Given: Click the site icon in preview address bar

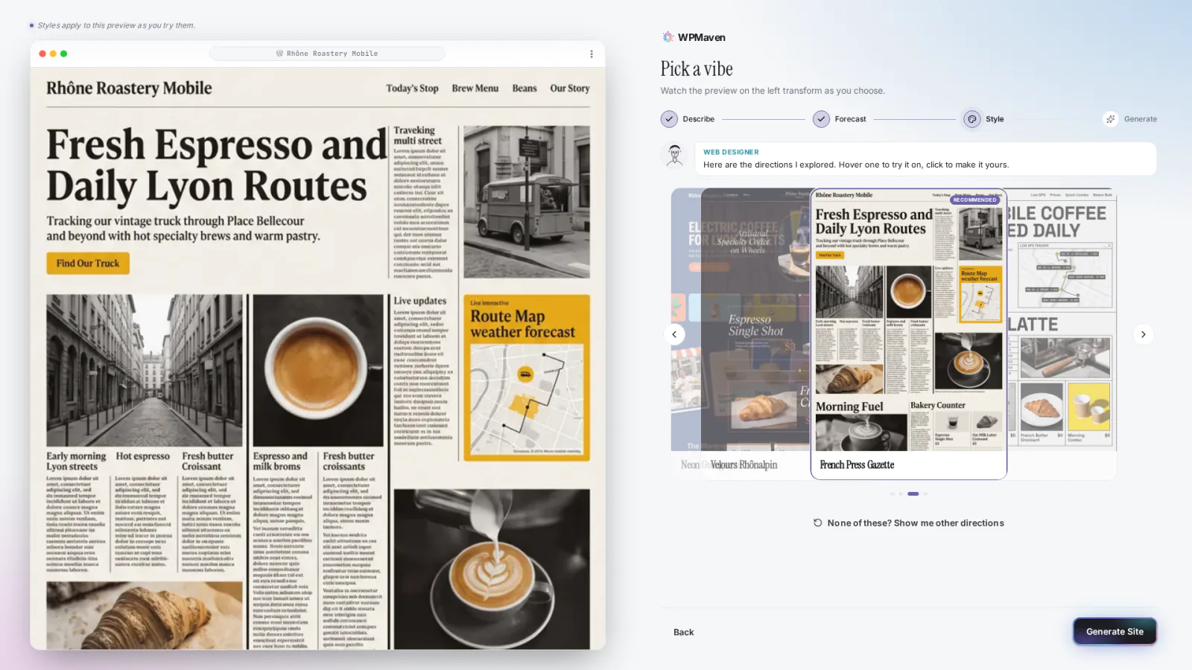Looking at the screenshot, I should pyautogui.click(x=279, y=54).
